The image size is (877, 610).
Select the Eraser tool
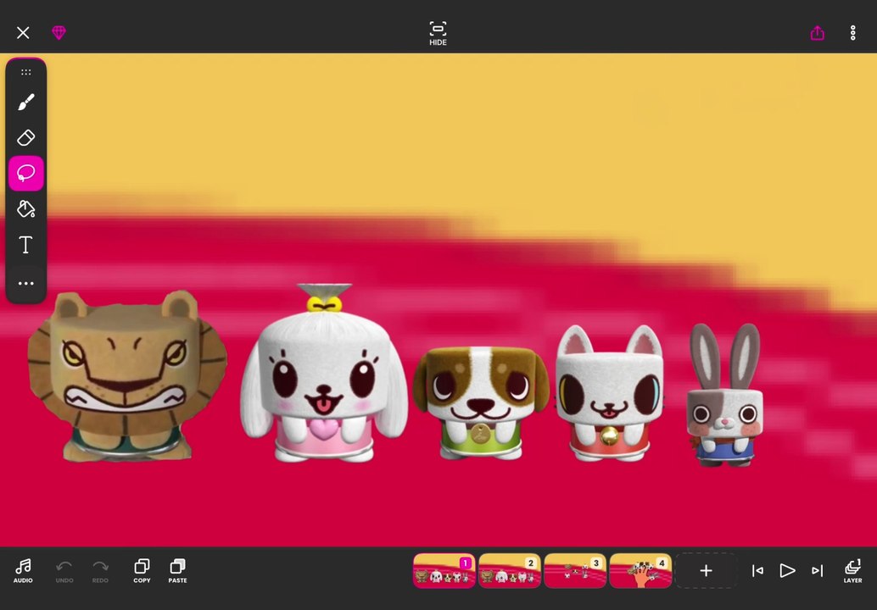point(25,137)
